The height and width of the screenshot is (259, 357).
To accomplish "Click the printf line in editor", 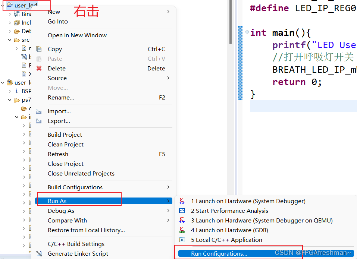I will tap(314, 45).
